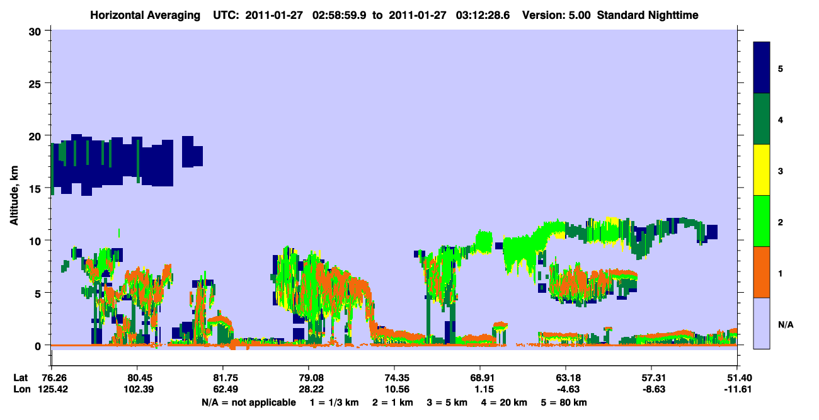Click the '3 = 5 km' caption
The height and width of the screenshot is (420, 819).
pos(447,402)
